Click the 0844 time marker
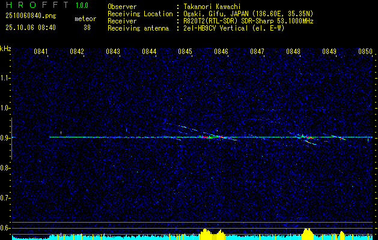This screenshot has height=240, width=378. (x=149, y=51)
